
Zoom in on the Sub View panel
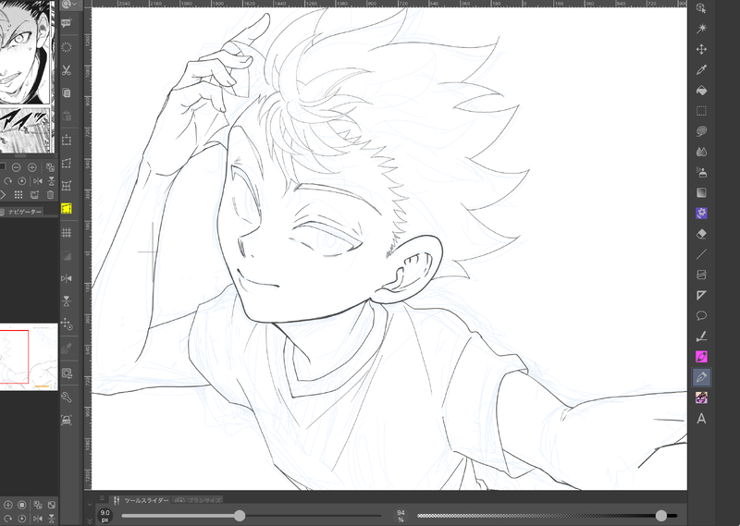(x=32, y=167)
